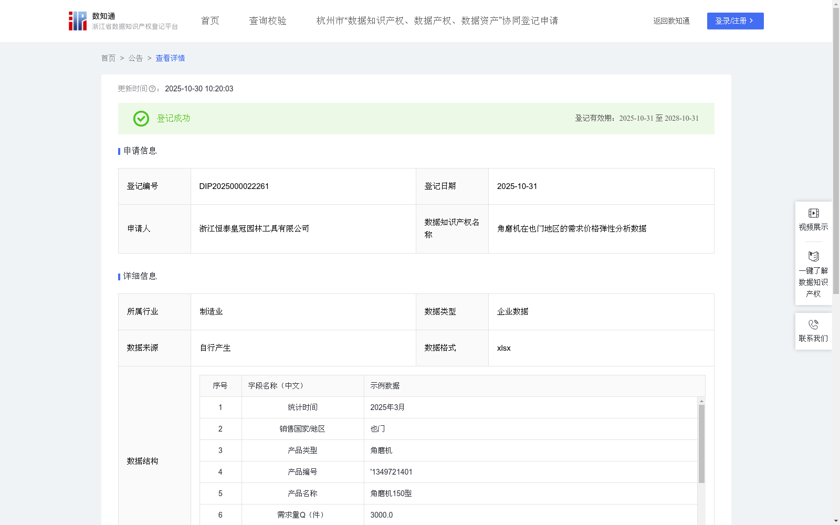Click the 联系我们 phone icon

point(814,324)
